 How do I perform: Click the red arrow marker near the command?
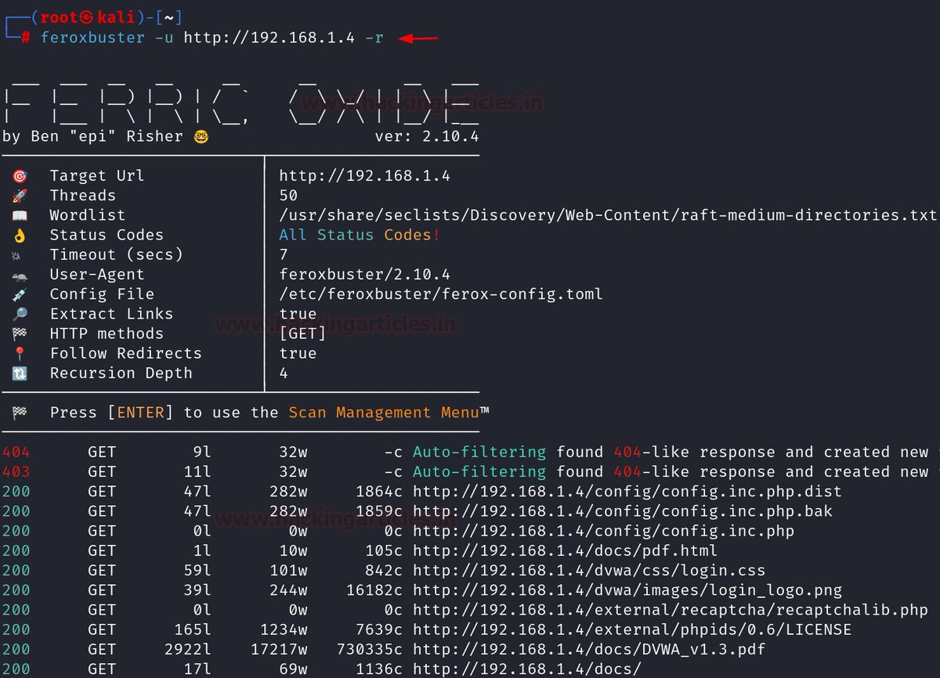point(418,36)
